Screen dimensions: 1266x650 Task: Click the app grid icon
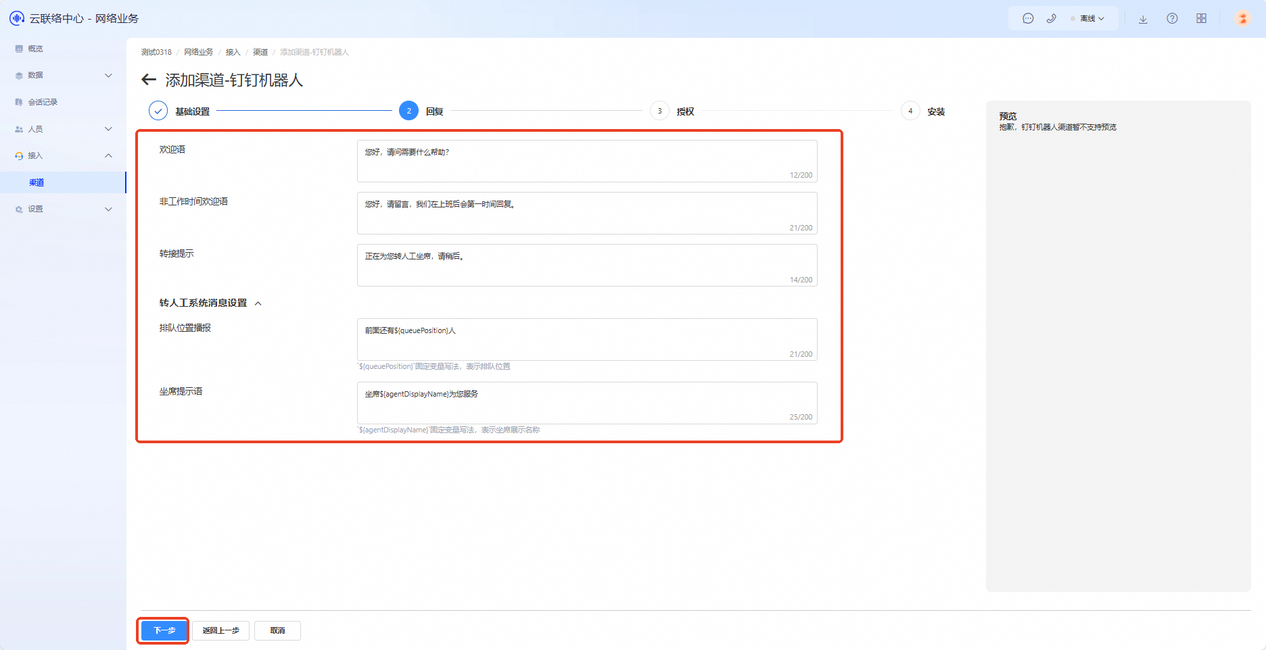coord(1201,18)
